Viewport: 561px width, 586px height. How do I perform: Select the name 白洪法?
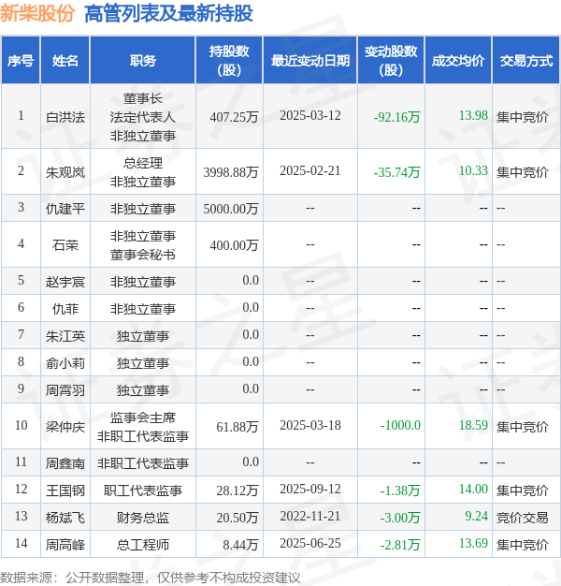[x=65, y=117]
